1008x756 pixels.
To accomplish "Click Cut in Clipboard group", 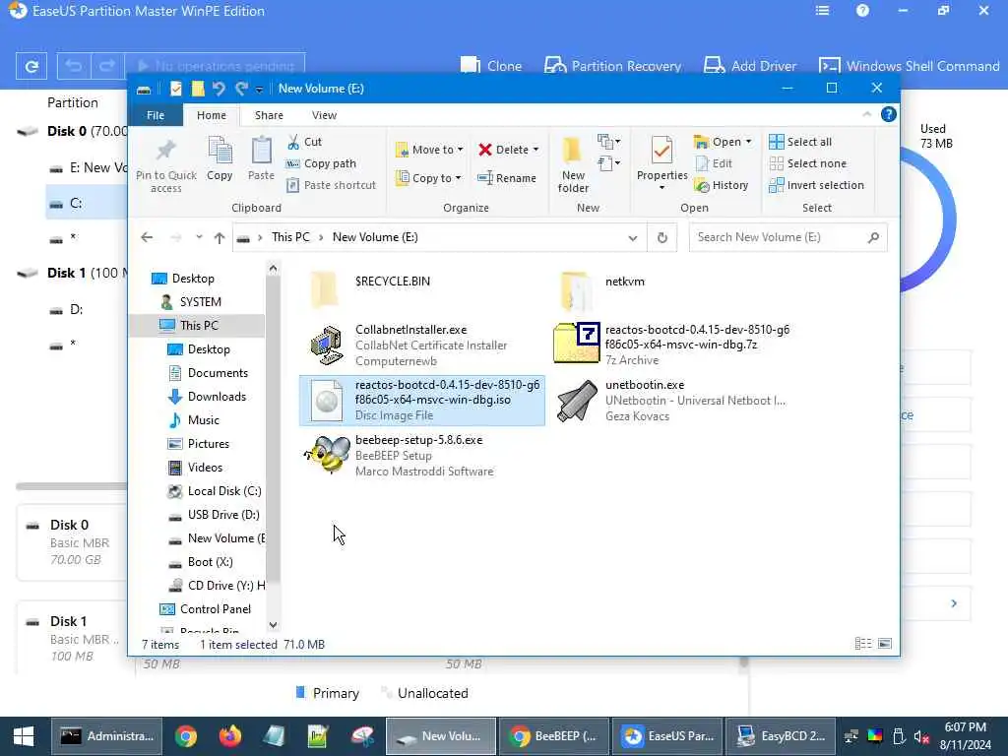I will pos(305,142).
